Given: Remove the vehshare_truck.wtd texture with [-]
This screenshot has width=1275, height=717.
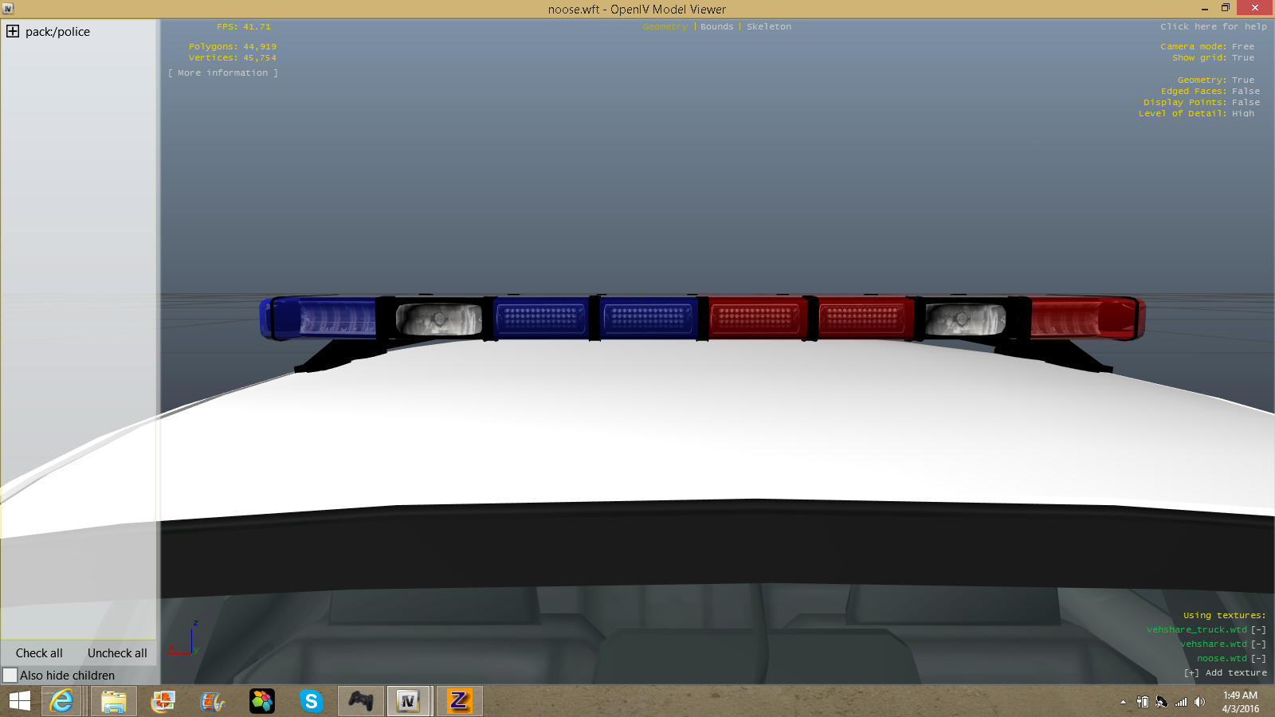Looking at the screenshot, I should click(x=1258, y=630).
